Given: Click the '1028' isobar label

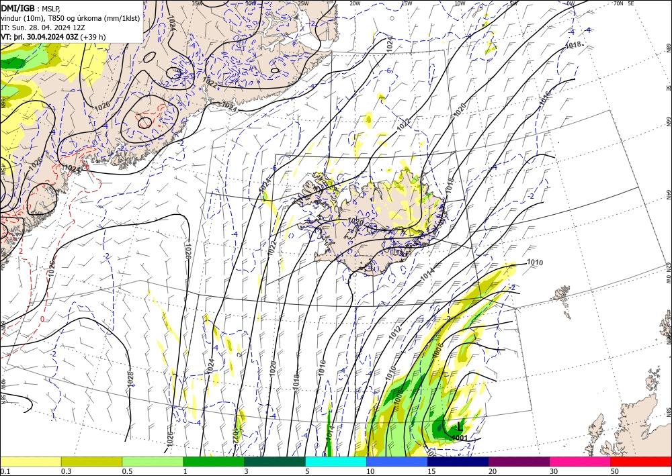Looking at the screenshot, I should [131, 380].
